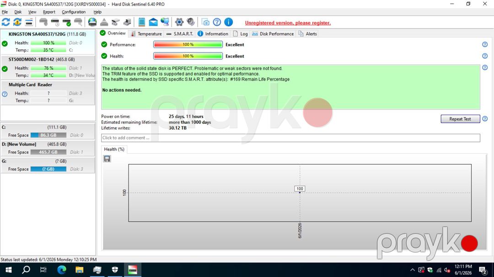Click the C: free space 86.3 GB bar
The height and width of the screenshot is (277, 494).
coord(48,135)
